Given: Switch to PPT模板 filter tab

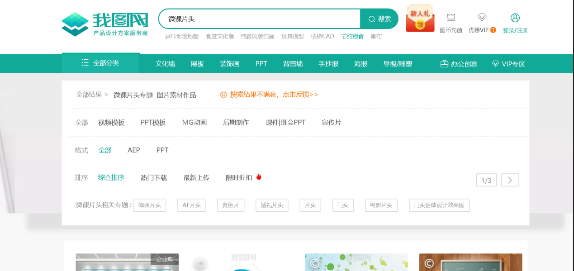Looking at the screenshot, I should (152, 122).
